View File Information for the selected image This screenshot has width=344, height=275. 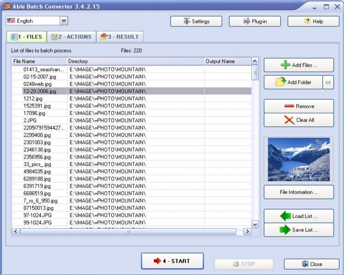pos(298,192)
